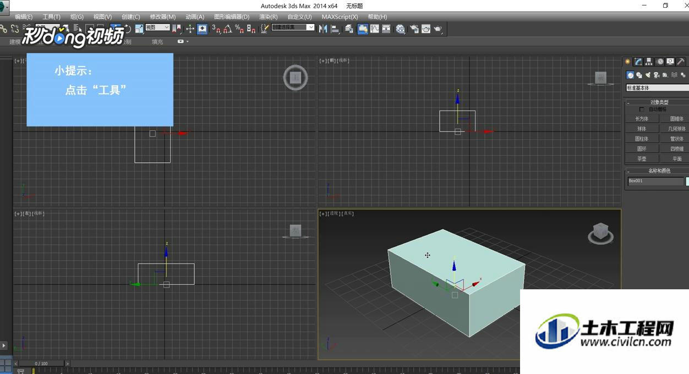Viewport: 689px width, 374px height.
Task: Toggle the Graphite ribbon icon
Action: 363,29
